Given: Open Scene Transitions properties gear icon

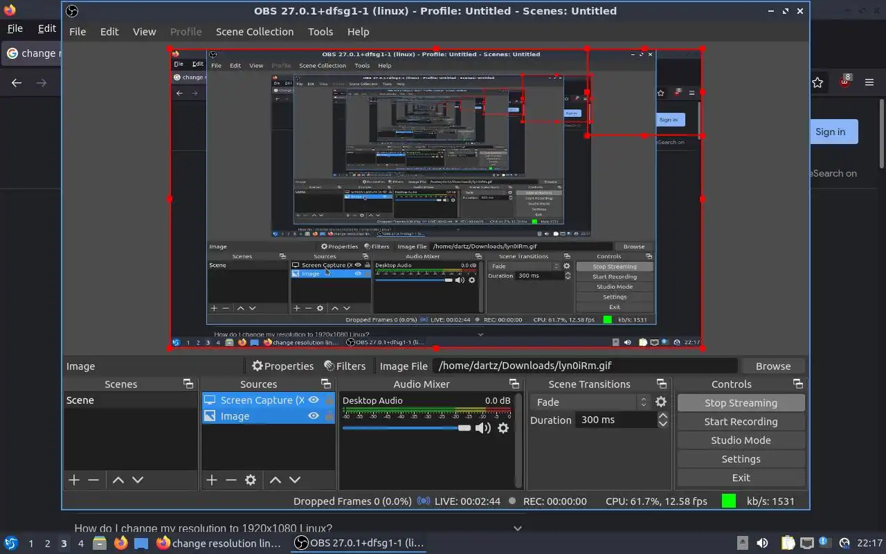Looking at the screenshot, I should pyautogui.click(x=661, y=402).
